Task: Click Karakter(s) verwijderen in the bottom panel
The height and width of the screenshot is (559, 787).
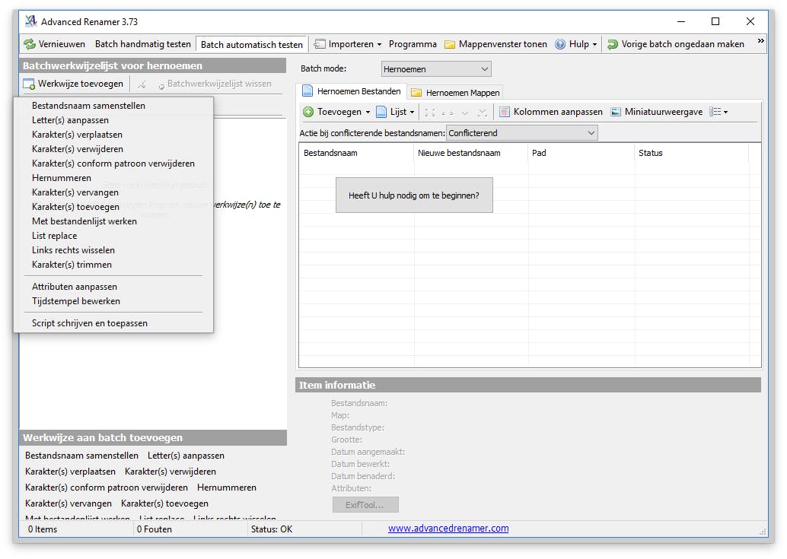Action: [x=170, y=472]
